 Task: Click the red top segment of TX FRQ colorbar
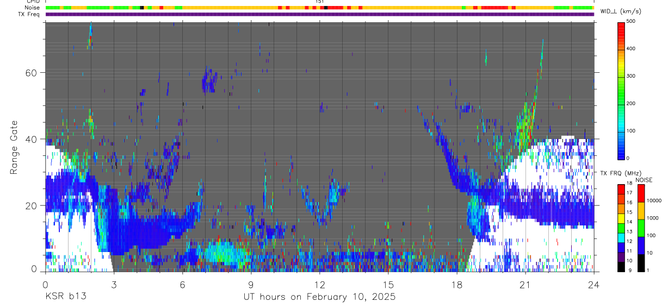[622, 188]
